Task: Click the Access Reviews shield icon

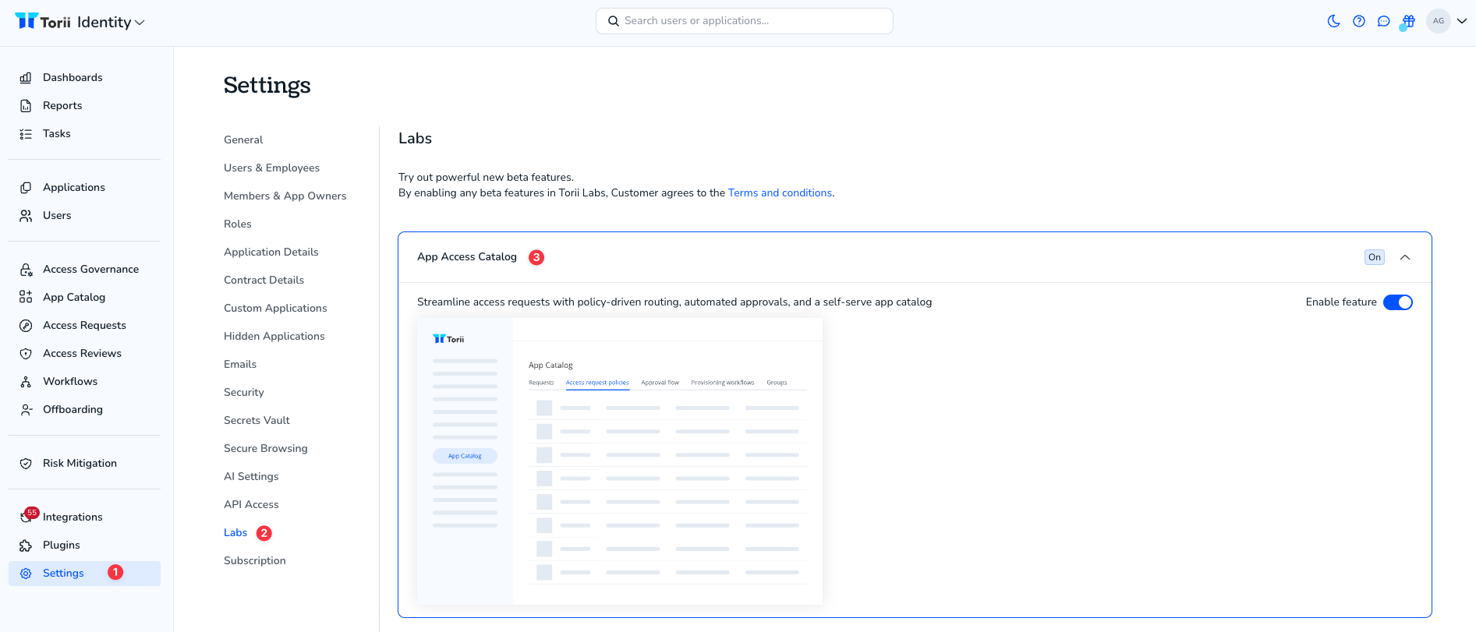Action: (x=26, y=353)
